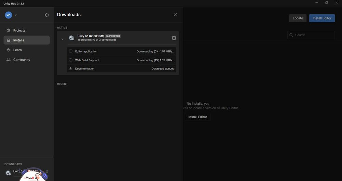Click the Installs lock-shaped icon
The height and width of the screenshot is (181, 342).
pyautogui.click(x=8, y=40)
